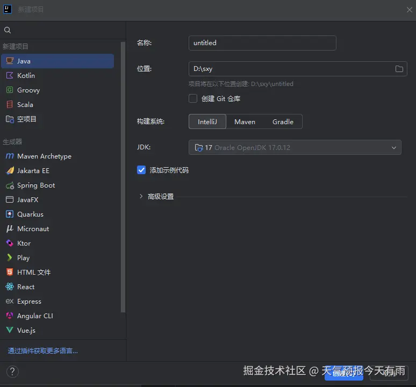Switch build system to Maven
This screenshot has height=387, width=416.
pos(245,122)
